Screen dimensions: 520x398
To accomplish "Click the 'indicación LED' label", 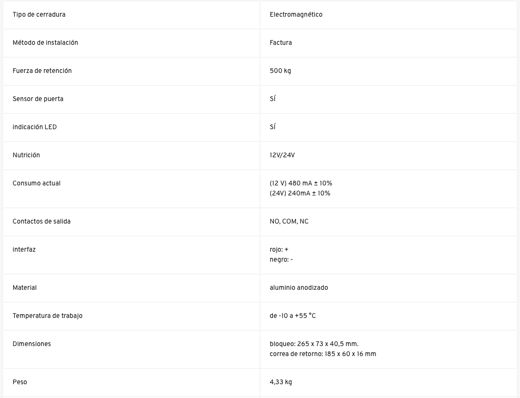I will click(34, 127).
